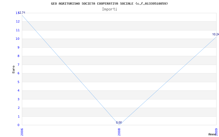The width and height of the screenshot is (219, 137).
Task: Click the y-axis tick label 10
Action: (x=18, y=39)
